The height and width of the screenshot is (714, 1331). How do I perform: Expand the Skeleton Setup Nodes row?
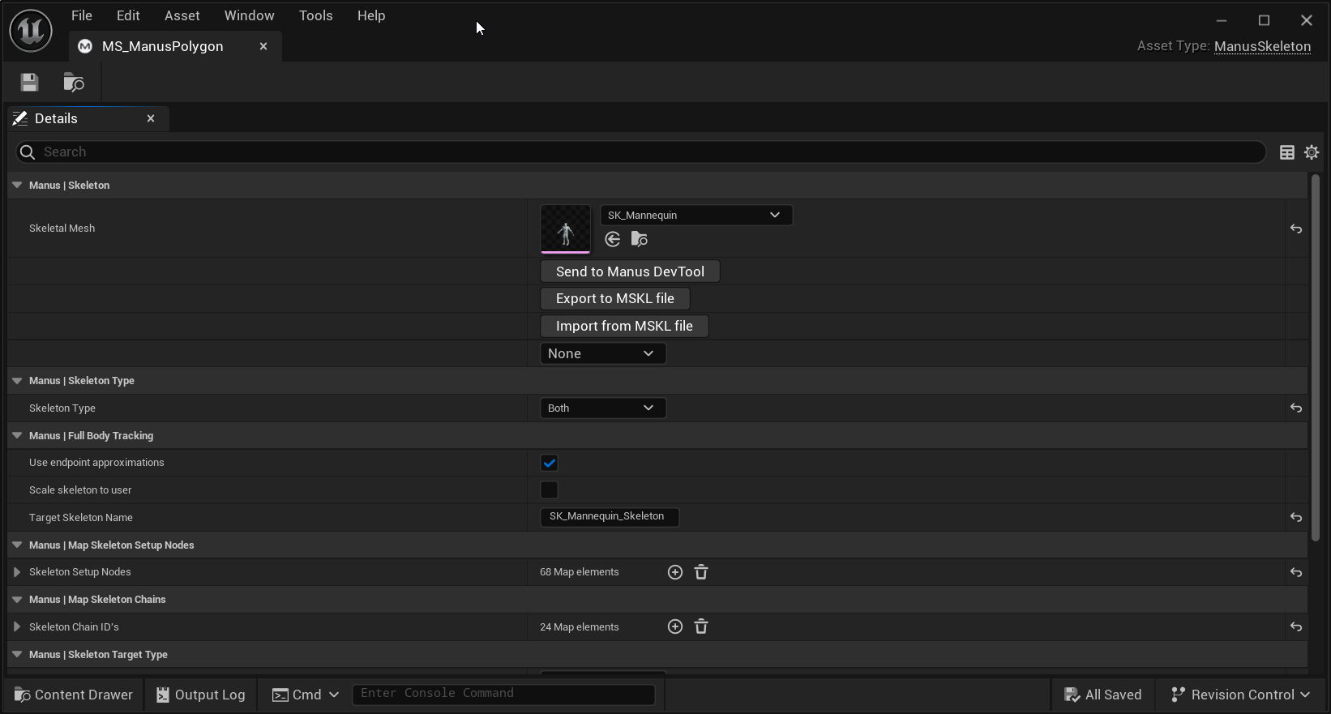coord(17,572)
